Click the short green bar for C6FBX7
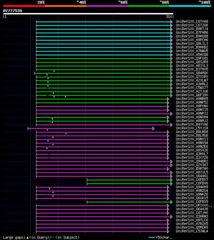This screenshot has height=240, width=214. click(x=129, y=180)
